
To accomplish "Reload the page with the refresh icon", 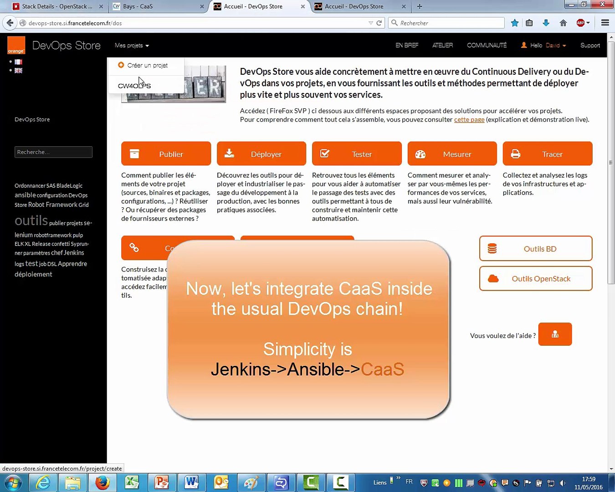I will click(379, 23).
